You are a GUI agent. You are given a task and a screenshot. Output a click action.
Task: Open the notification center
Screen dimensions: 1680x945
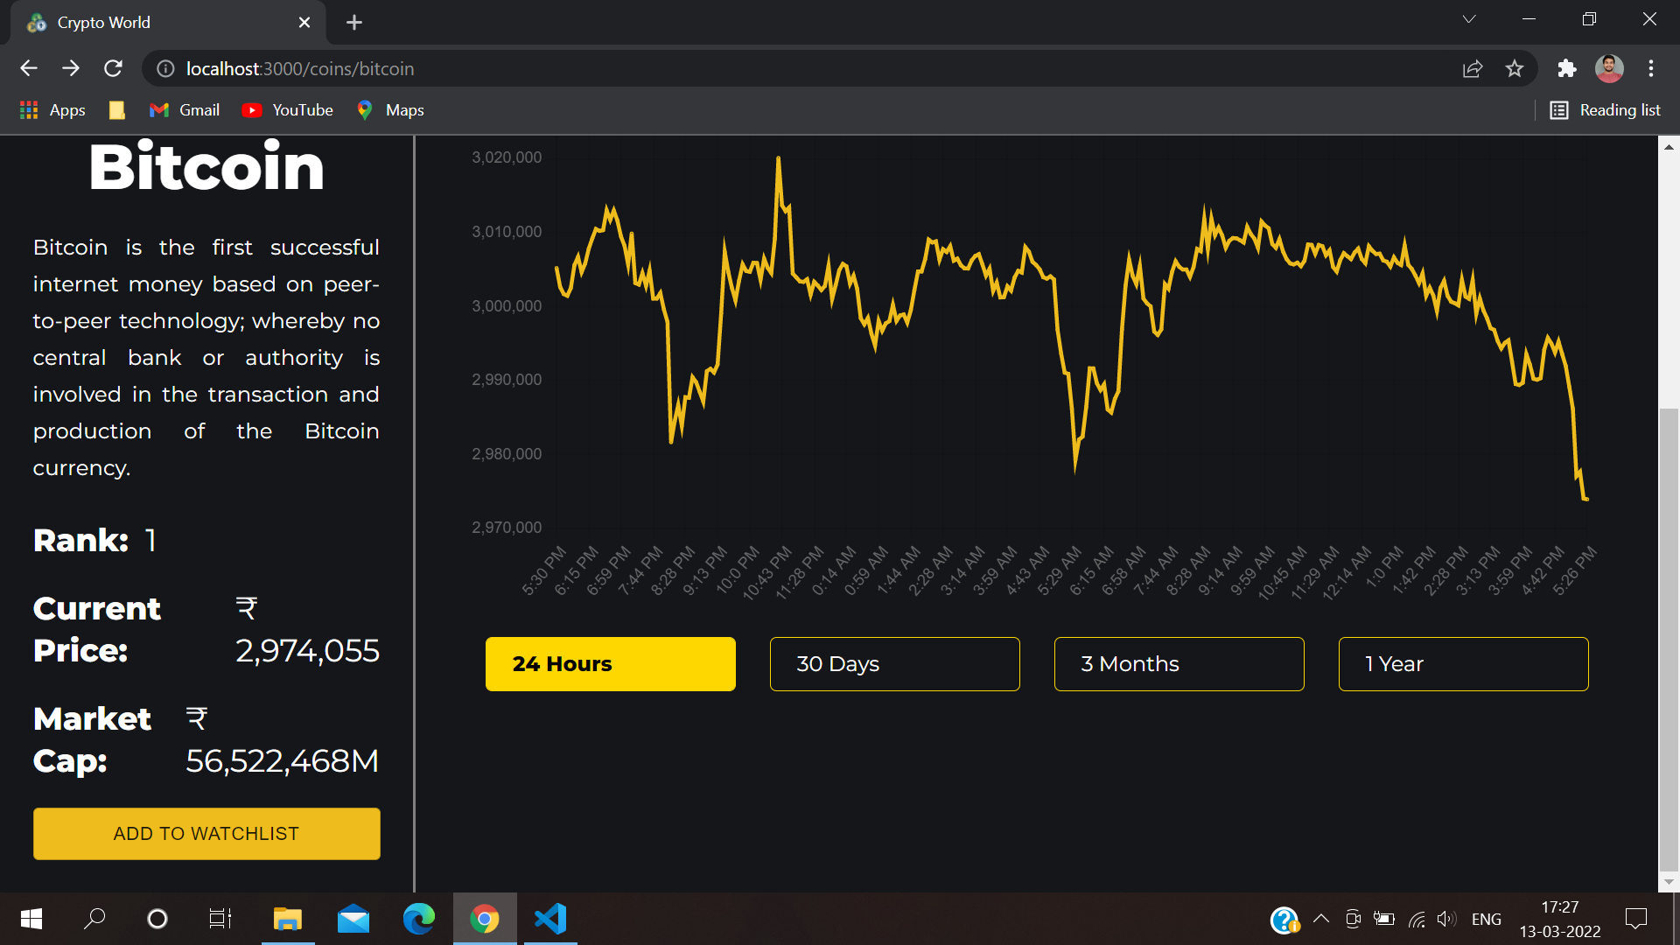click(x=1635, y=919)
